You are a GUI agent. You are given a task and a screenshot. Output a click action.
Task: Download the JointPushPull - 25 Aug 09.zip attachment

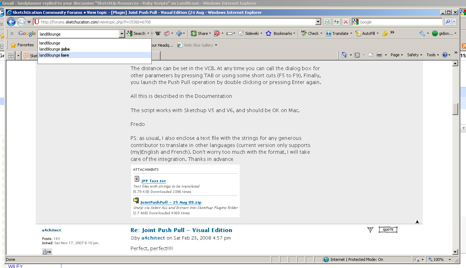(171, 202)
